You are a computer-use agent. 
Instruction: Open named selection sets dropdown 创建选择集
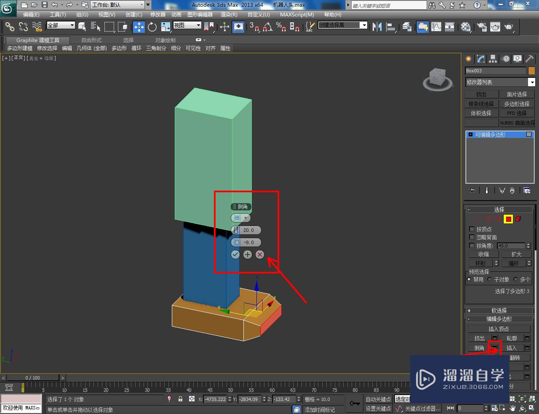[x=343, y=25]
